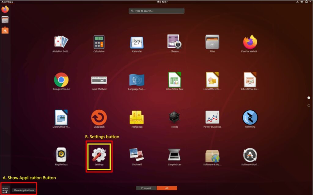This screenshot has height=195, width=313.
Task: Click the Type to search field
Action: (x=156, y=11)
